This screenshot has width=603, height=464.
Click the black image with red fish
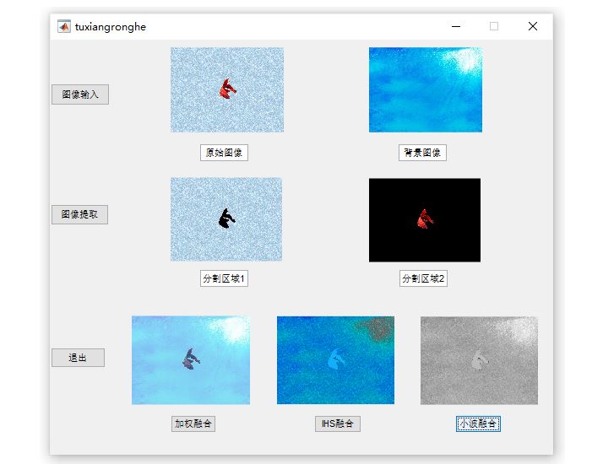[x=425, y=220]
